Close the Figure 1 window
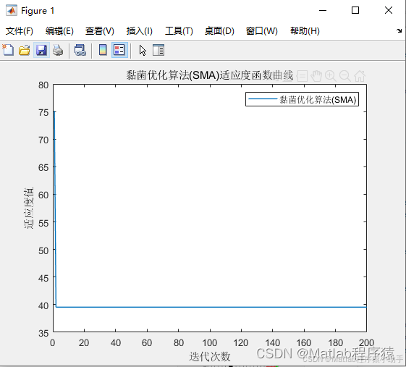Image resolution: width=406 pixels, height=367 pixels. pos(389,10)
